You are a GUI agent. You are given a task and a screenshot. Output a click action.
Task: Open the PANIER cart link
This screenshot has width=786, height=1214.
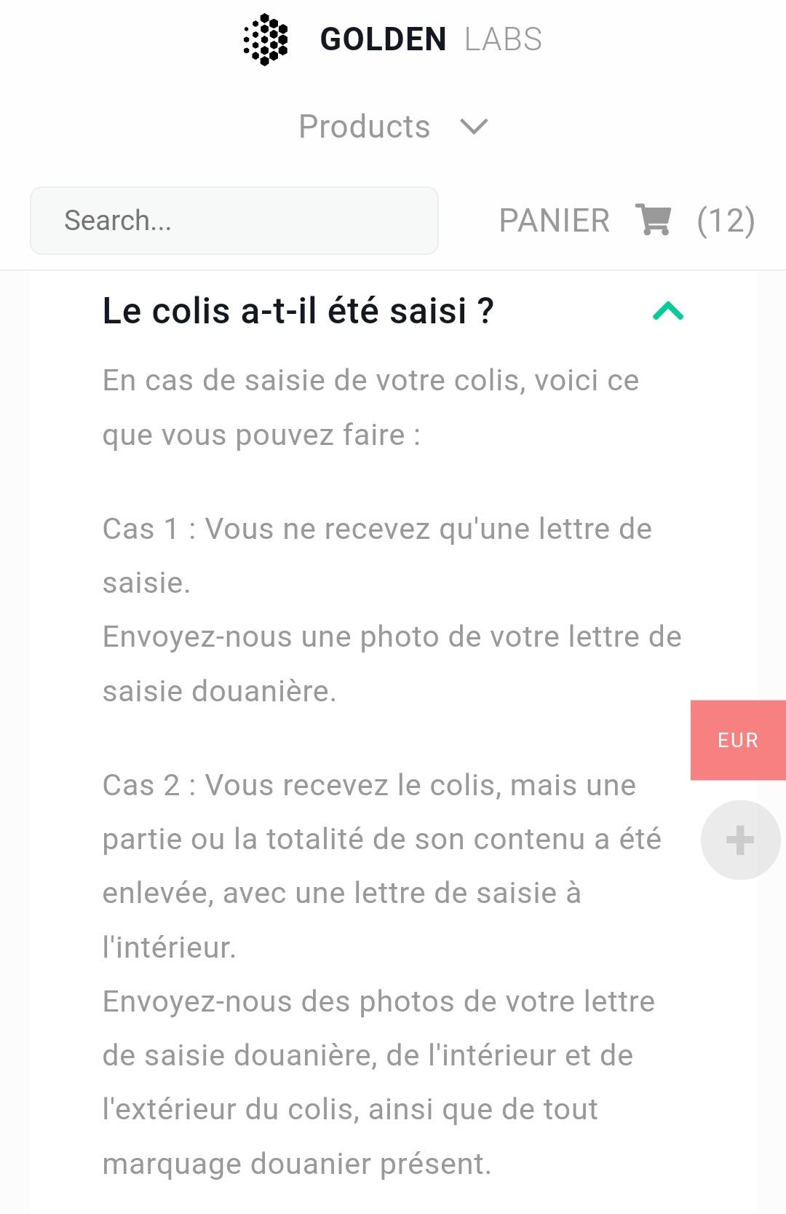(554, 220)
